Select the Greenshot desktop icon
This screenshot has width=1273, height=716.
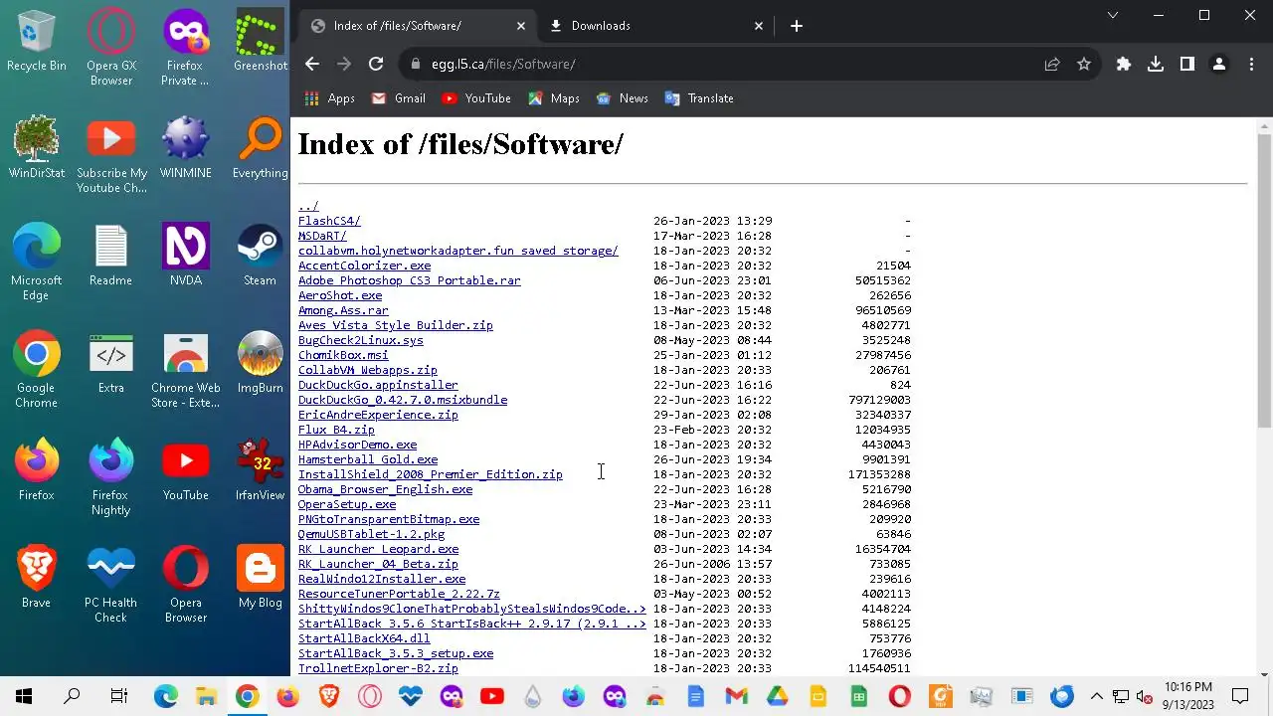tap(261, 41)
